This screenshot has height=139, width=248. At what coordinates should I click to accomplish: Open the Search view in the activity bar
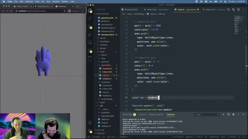point(90,18)
